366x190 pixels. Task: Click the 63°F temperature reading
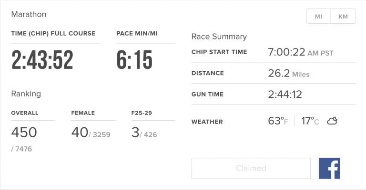tap(278, 122)
